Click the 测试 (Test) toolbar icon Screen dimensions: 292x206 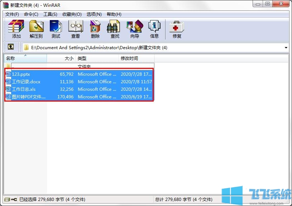pos(56,29)
